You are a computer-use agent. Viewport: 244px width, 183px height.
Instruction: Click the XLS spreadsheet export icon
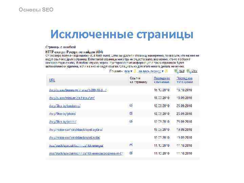click(176, 71)
